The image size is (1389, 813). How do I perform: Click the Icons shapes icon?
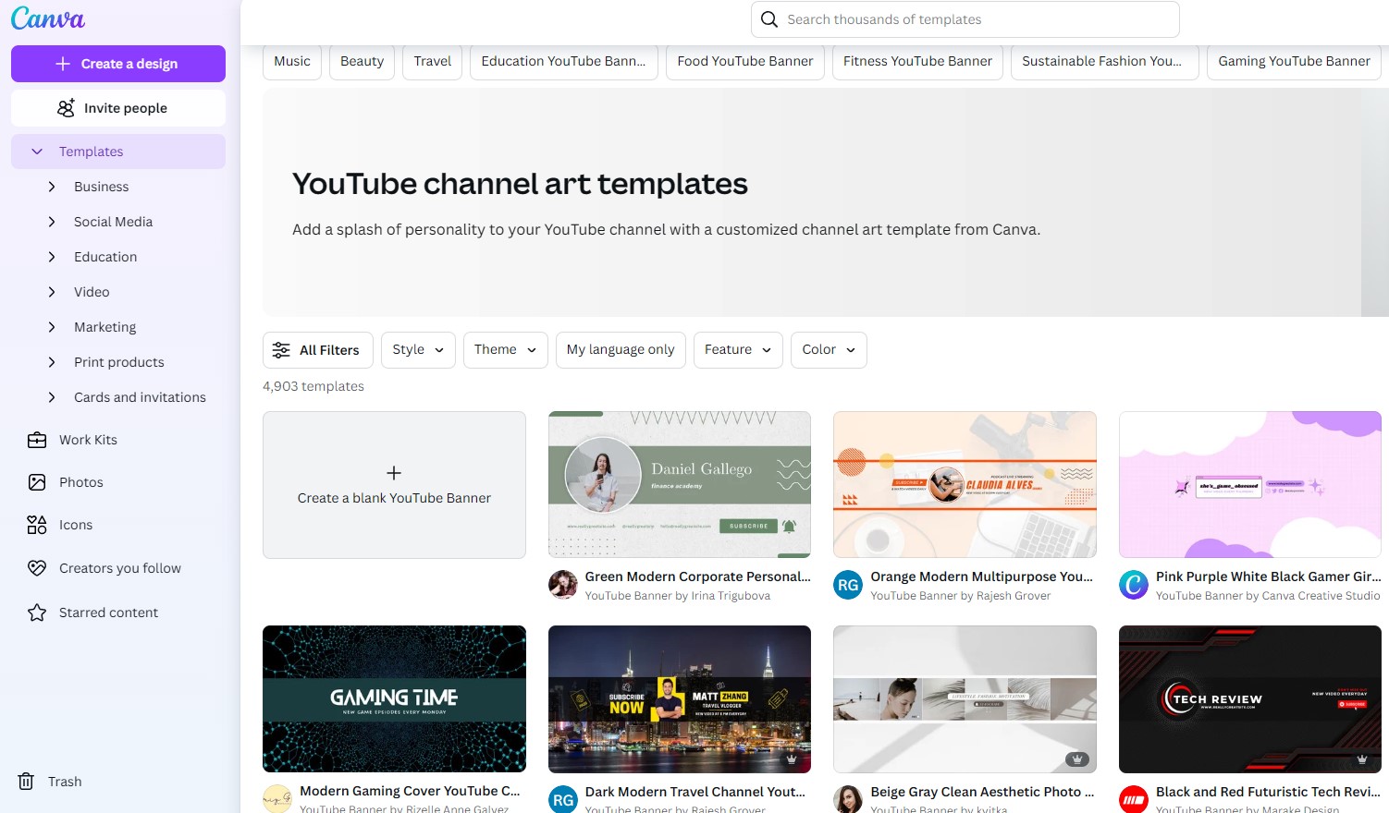click(37, 525)
